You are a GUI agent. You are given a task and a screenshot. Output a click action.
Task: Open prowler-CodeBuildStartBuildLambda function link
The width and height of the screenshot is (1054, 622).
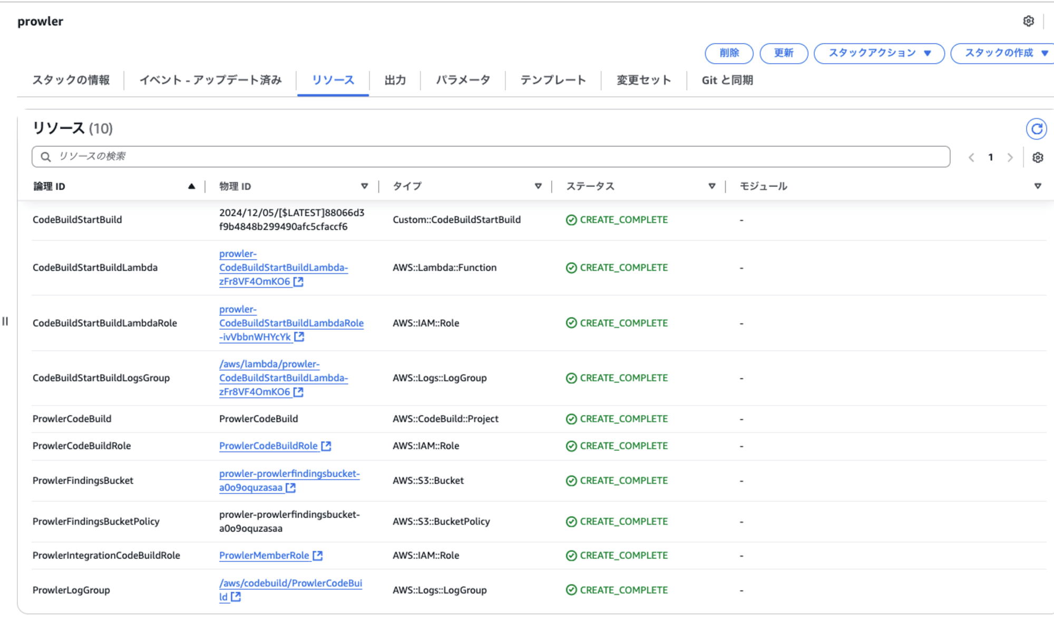click(284, 268)
